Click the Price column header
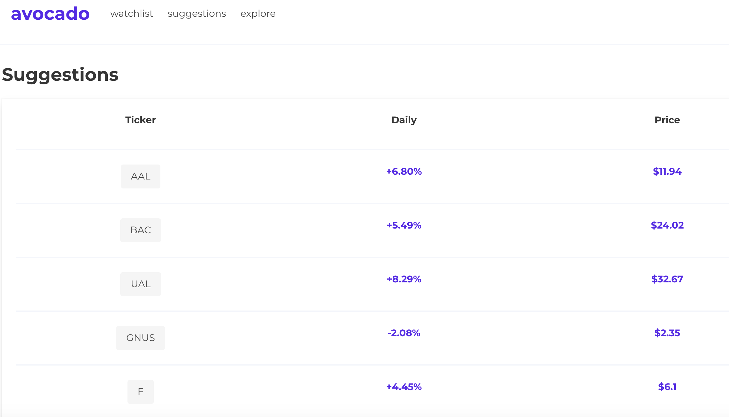This screenshot has width=729, height=417. pos(667,120)
